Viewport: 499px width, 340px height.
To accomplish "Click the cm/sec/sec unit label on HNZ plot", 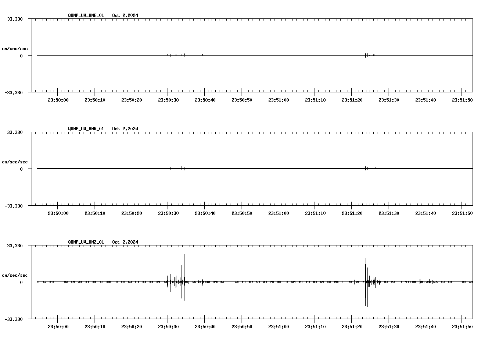I will 15,275.
